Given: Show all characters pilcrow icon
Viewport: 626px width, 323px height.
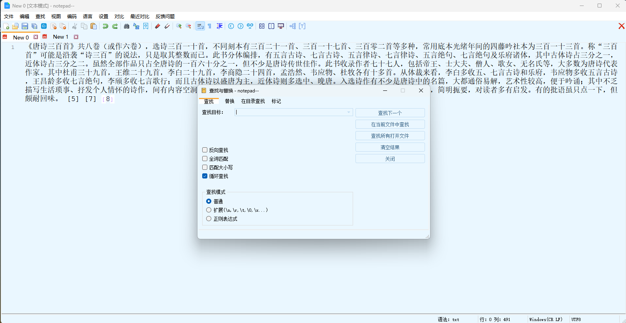Looking at the screenshot, I should [210, 26].
